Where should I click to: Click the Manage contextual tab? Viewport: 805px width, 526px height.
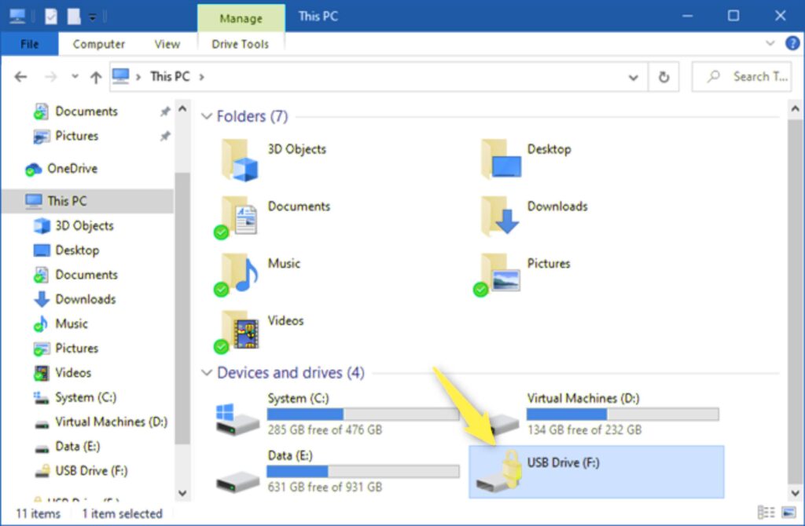[x=241, y=19]
